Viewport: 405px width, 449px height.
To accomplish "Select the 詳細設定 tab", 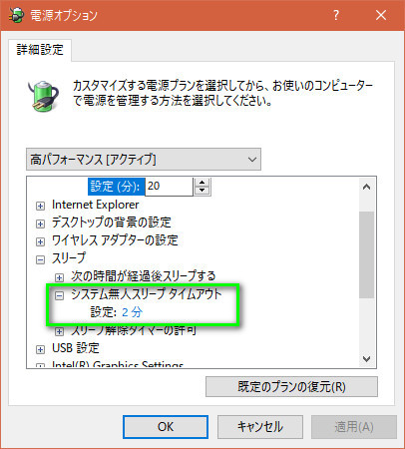I will click(x=40, y=50).
